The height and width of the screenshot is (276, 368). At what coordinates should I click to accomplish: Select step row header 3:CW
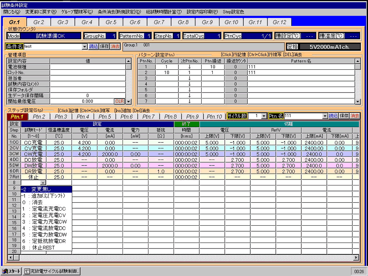tap(14, 154)
